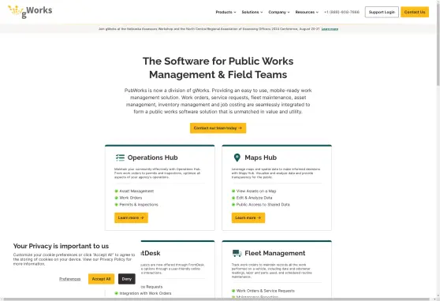Click the Permits & Inspections list item
This screenshot has height=301, width=440.
139,205
